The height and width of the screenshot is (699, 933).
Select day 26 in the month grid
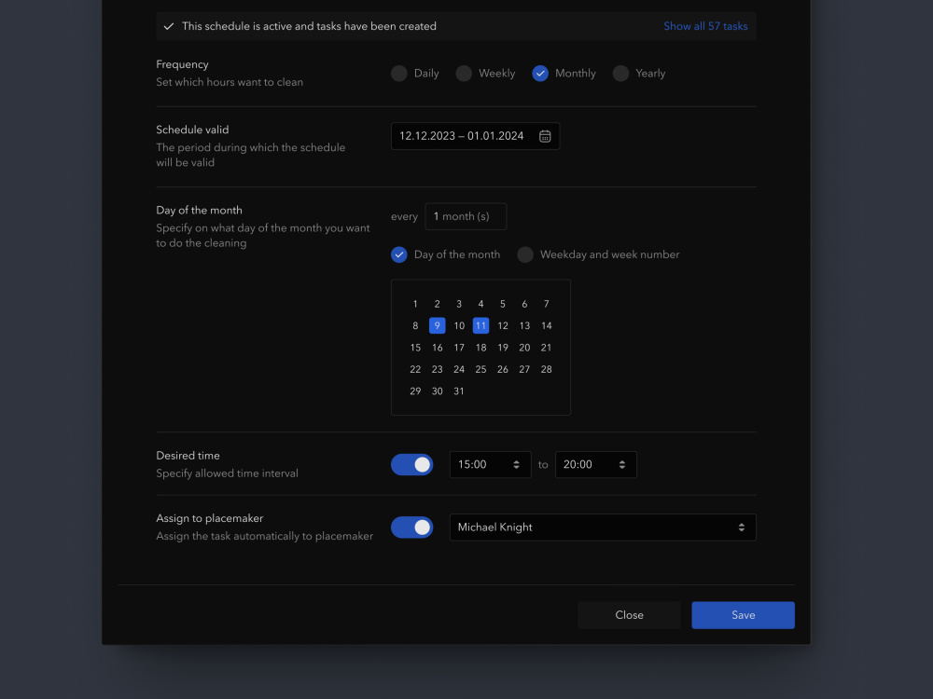[503, 369]
